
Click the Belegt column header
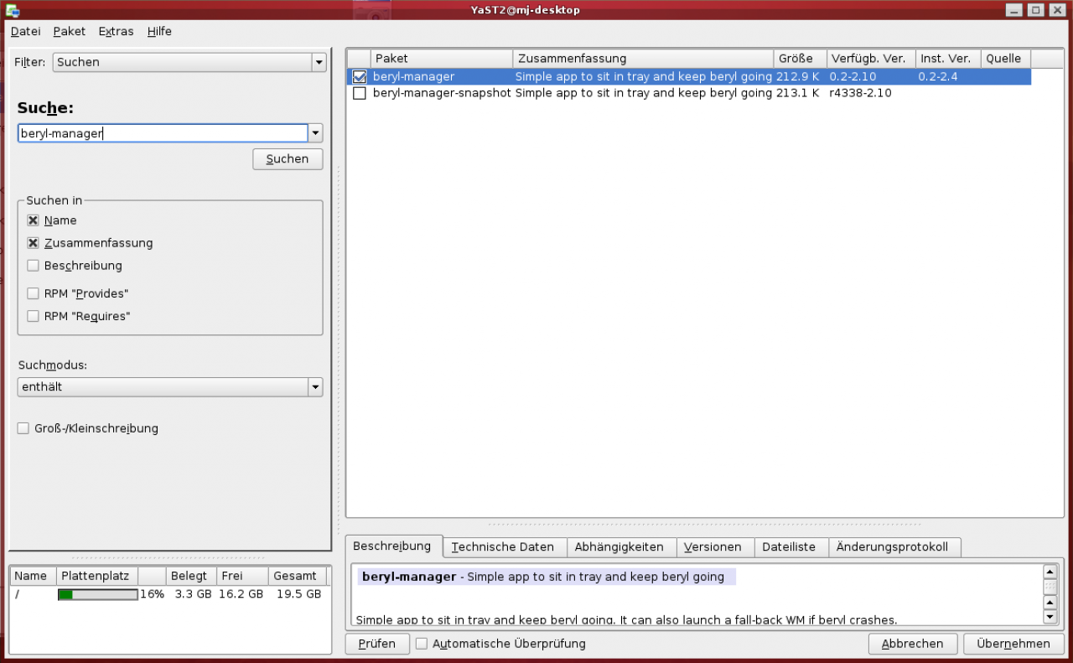coord(191,576)
